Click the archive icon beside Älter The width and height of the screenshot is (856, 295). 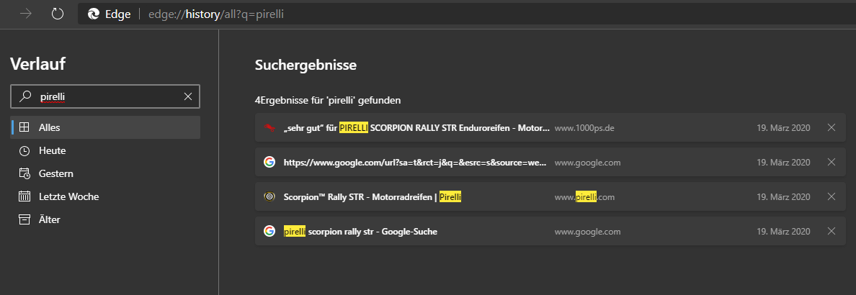click(24, 219)
